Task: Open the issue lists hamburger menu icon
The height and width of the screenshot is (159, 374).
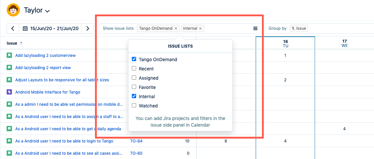Action: click(x=255, y=28)
